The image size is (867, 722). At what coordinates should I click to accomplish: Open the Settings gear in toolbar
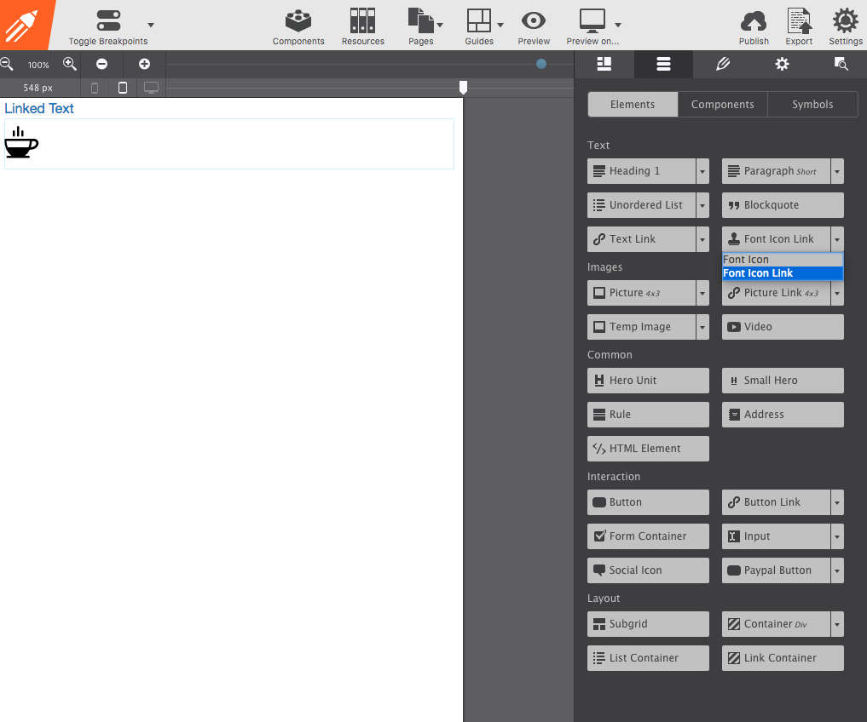845,21
